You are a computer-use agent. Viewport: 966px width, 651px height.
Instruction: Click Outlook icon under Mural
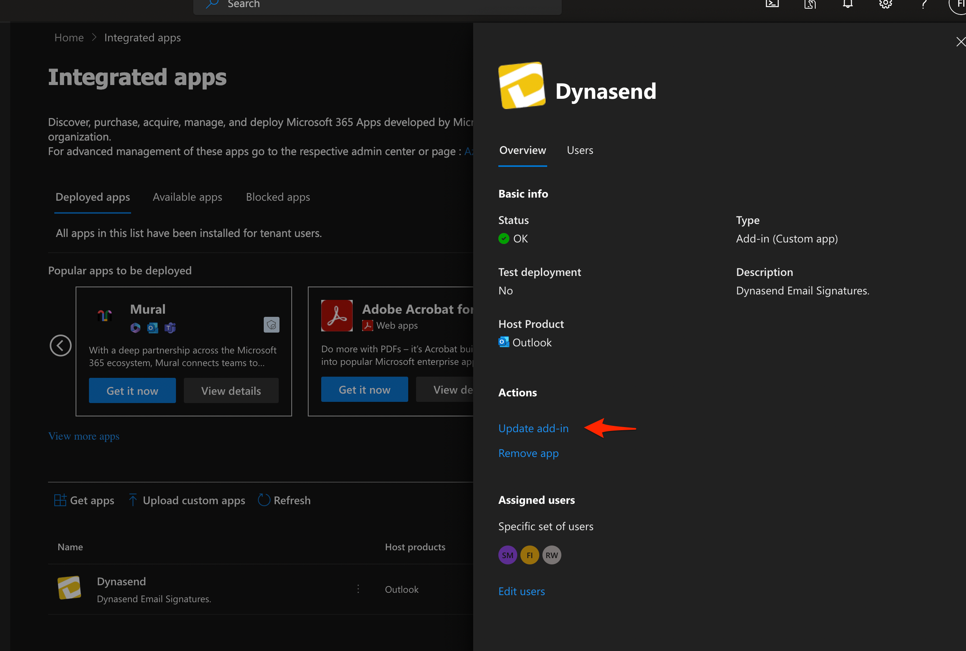pyautogui.click(x=153, y=328)
